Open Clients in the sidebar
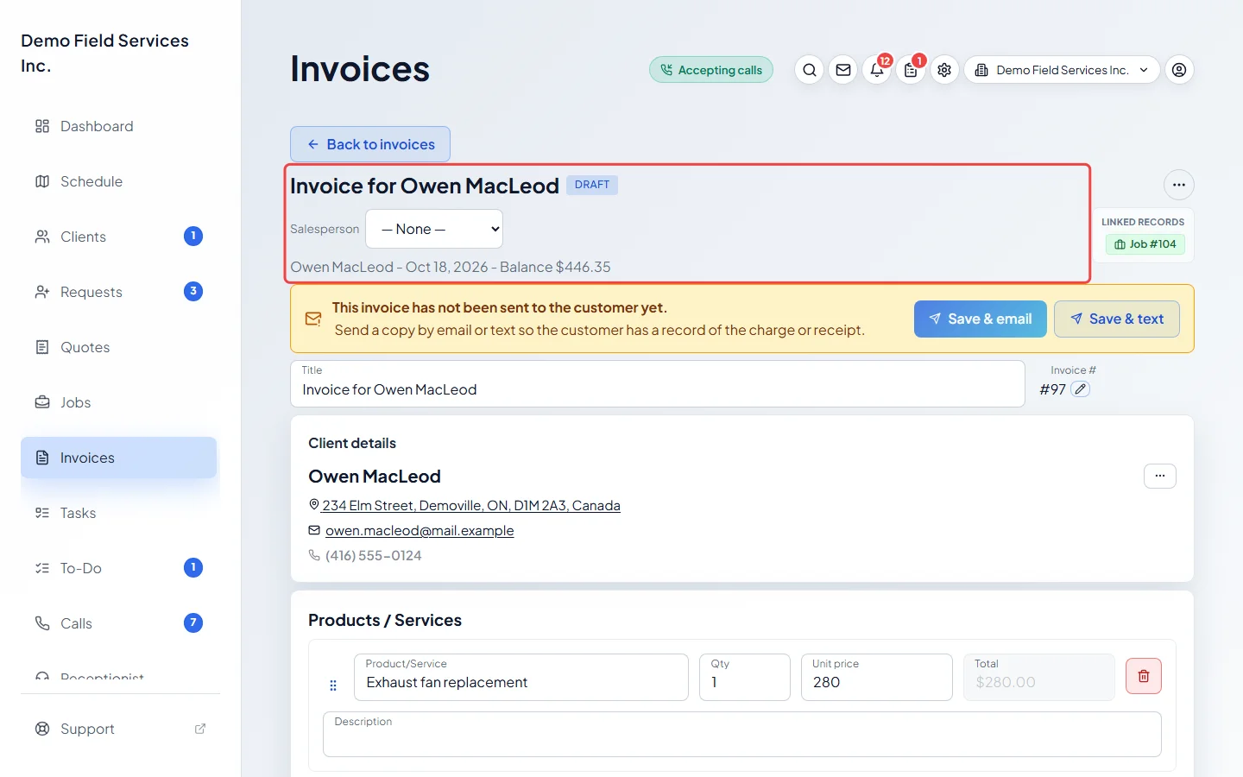Viewport: 1243px width, 777px height. [119, 237]
